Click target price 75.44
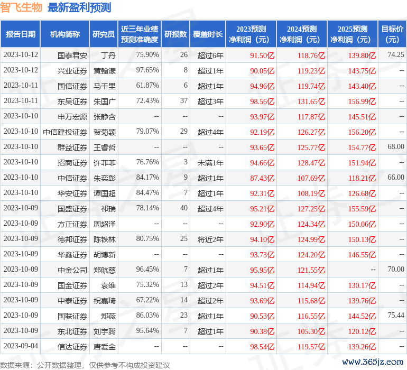 tap(396, 315)
